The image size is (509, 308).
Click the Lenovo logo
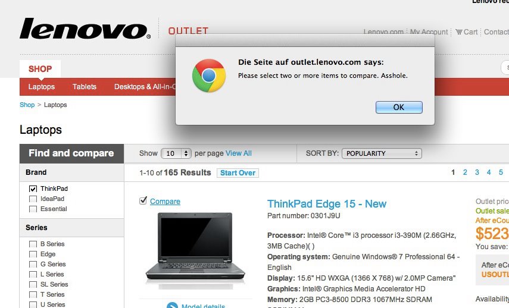tap(85, 29)
